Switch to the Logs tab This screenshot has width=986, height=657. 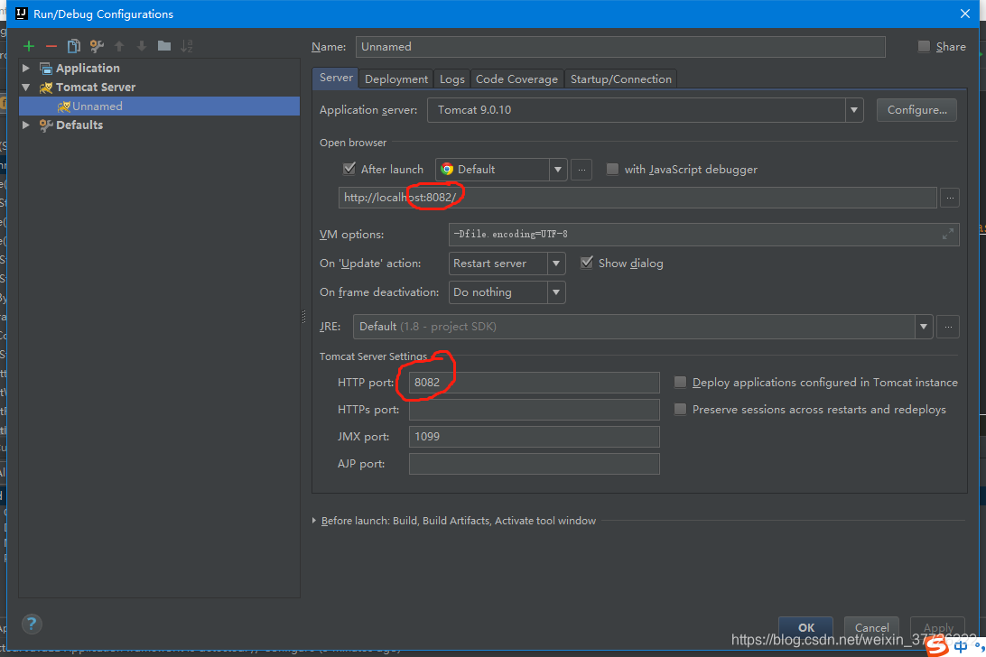pyautogui.click(x=451, y=79)
